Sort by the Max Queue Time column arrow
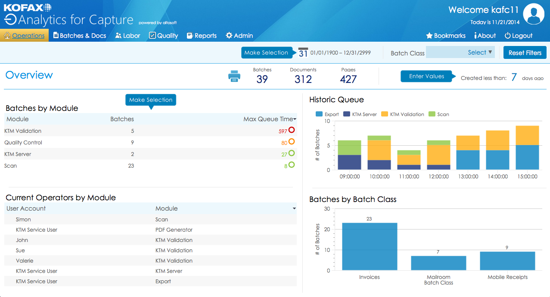550x297 pixels. pos(295,119)
